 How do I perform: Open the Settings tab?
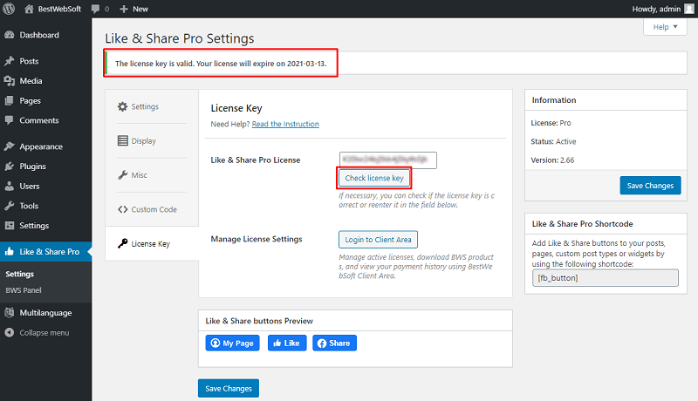coord(151,106)
